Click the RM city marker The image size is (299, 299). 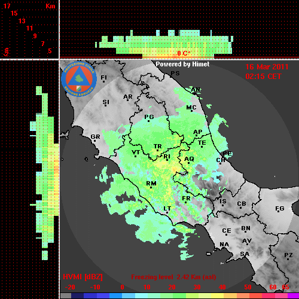click(x=151, y=188)
